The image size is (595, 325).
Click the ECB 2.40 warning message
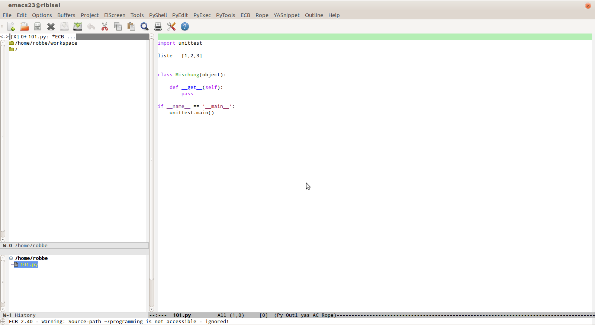click(119, 322)
